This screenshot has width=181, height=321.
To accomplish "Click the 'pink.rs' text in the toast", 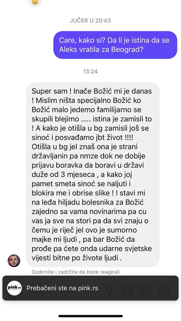I will click(x=88, y=288).
